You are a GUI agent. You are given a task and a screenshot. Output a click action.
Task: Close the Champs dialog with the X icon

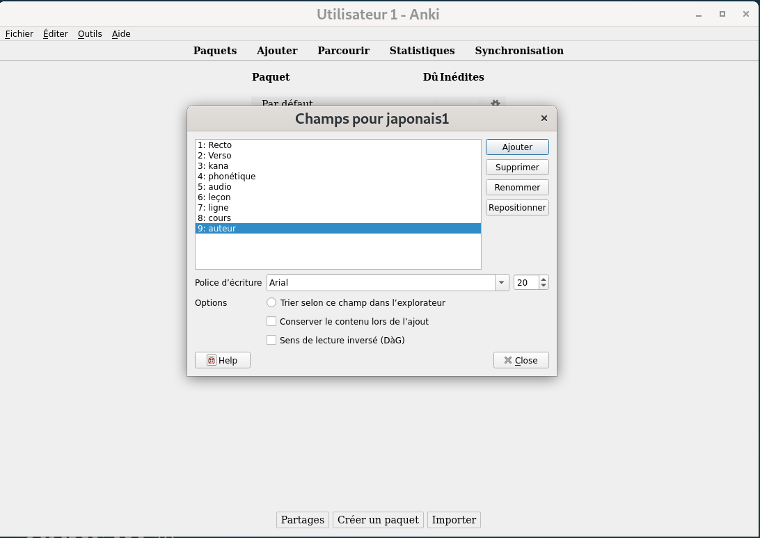[544, 118]
